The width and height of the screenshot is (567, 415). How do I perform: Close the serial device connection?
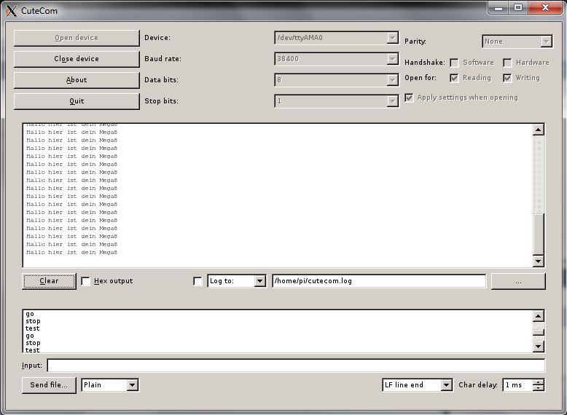pos(77,59)
